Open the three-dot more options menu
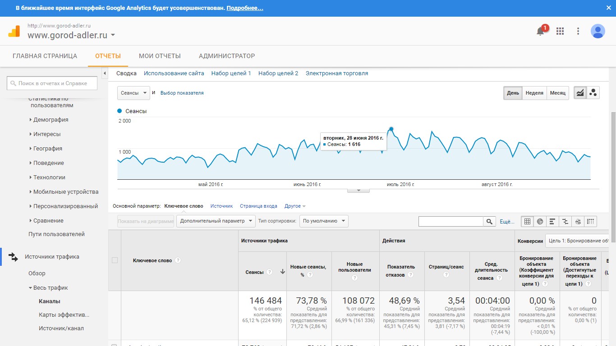 click(x=578, y=31)
